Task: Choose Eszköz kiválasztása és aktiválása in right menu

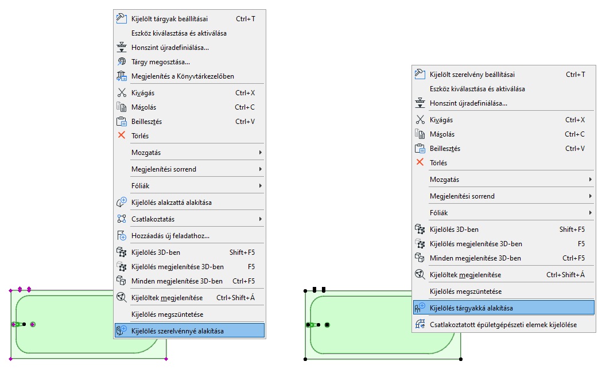Action: [504, 89]
